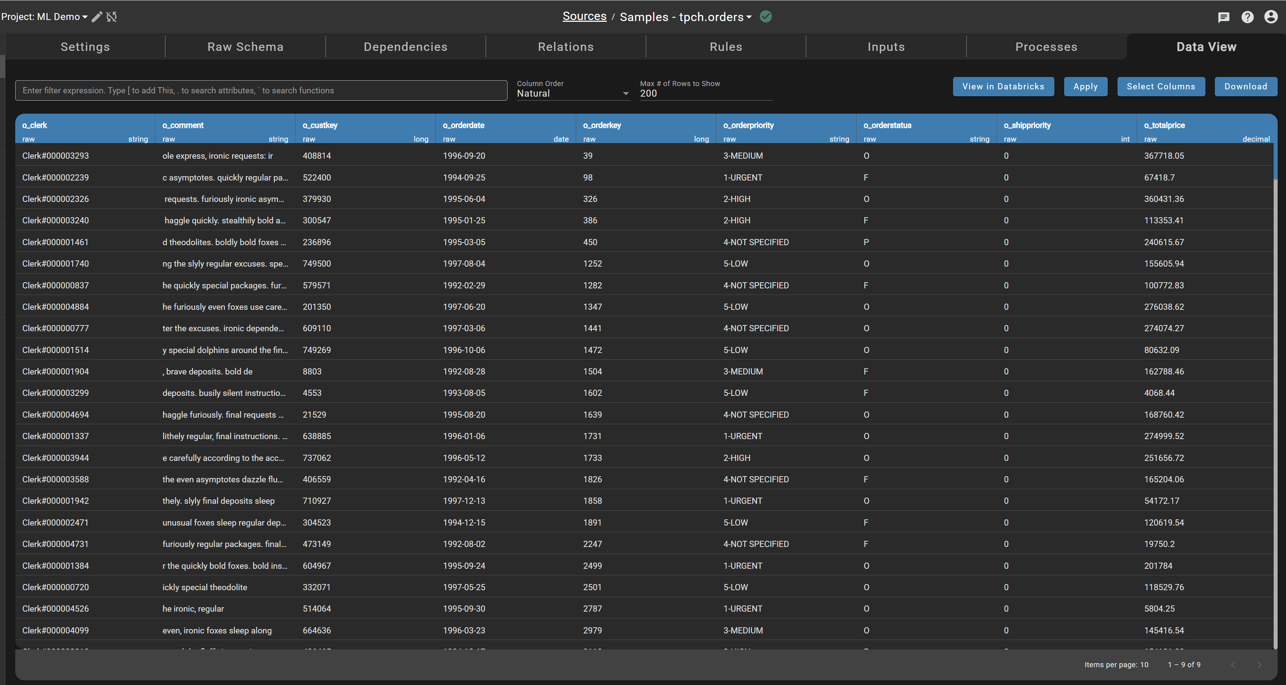Click the View in Databricks button
Image resolution: width=1286 pixels, height=685 pixels.
coord(1003,86)
